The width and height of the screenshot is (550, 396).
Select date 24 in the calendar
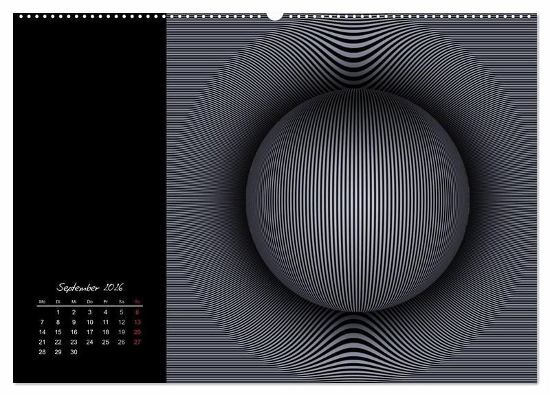[90, 342]
